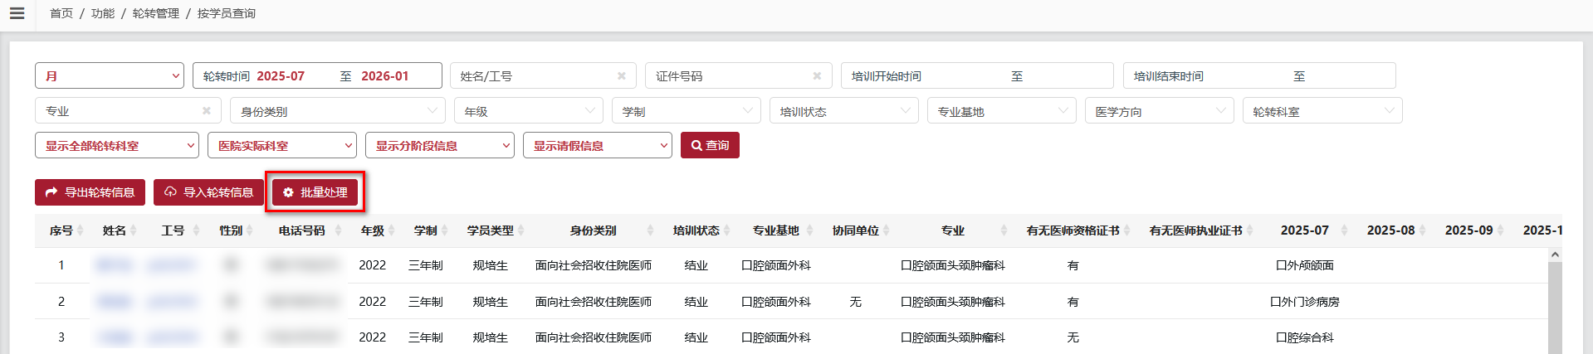Sort by 2025-07 column arrows
This screenshot has height=354, width=1593.
1344,230
